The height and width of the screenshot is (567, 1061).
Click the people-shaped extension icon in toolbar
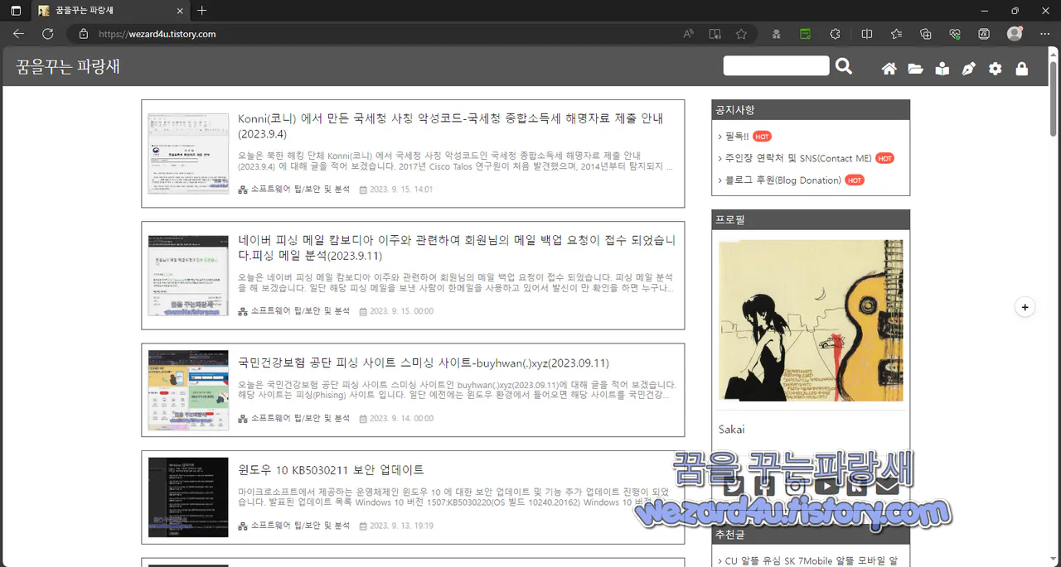[776, 34]
